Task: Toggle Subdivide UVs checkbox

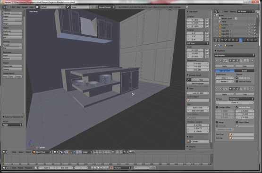Action: (237, 78)
